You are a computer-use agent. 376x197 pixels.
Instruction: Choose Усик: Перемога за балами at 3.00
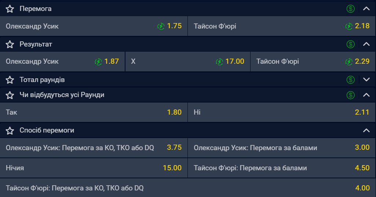(x=281, y=148)
